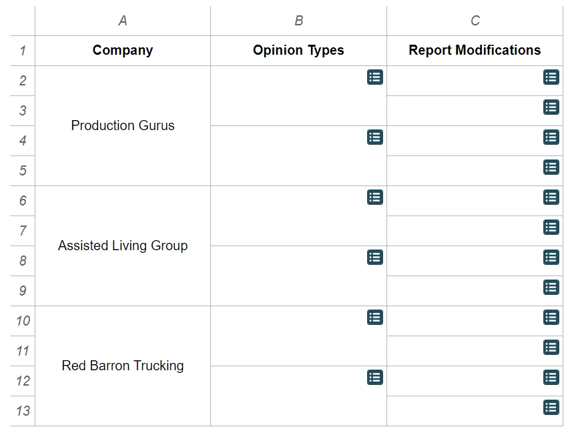Open the Opinion Types list icon in row 2

click(374, 77)
